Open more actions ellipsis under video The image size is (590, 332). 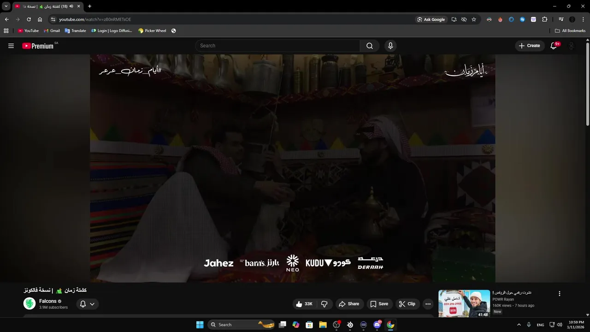[x=428, y=304]
